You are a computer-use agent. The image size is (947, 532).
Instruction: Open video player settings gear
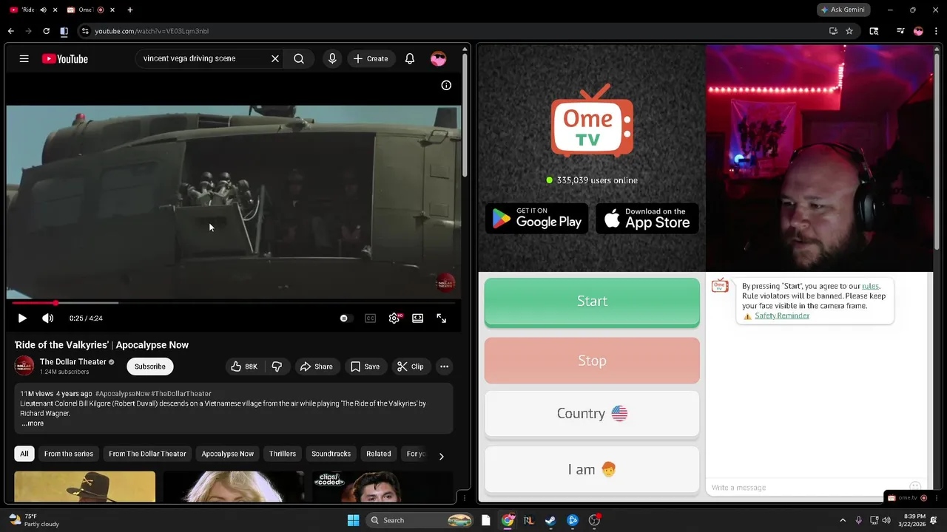tap(394, 318)
